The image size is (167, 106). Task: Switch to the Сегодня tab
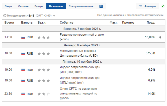coord(23,6)
